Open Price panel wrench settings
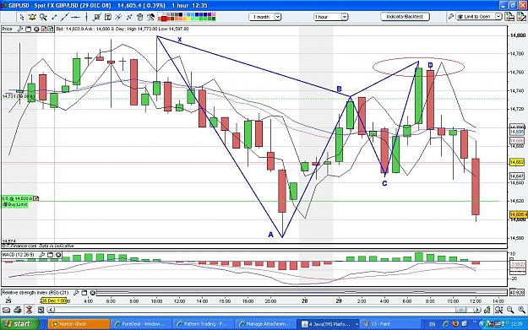This screenshot has height=330, width=528. 20,30
